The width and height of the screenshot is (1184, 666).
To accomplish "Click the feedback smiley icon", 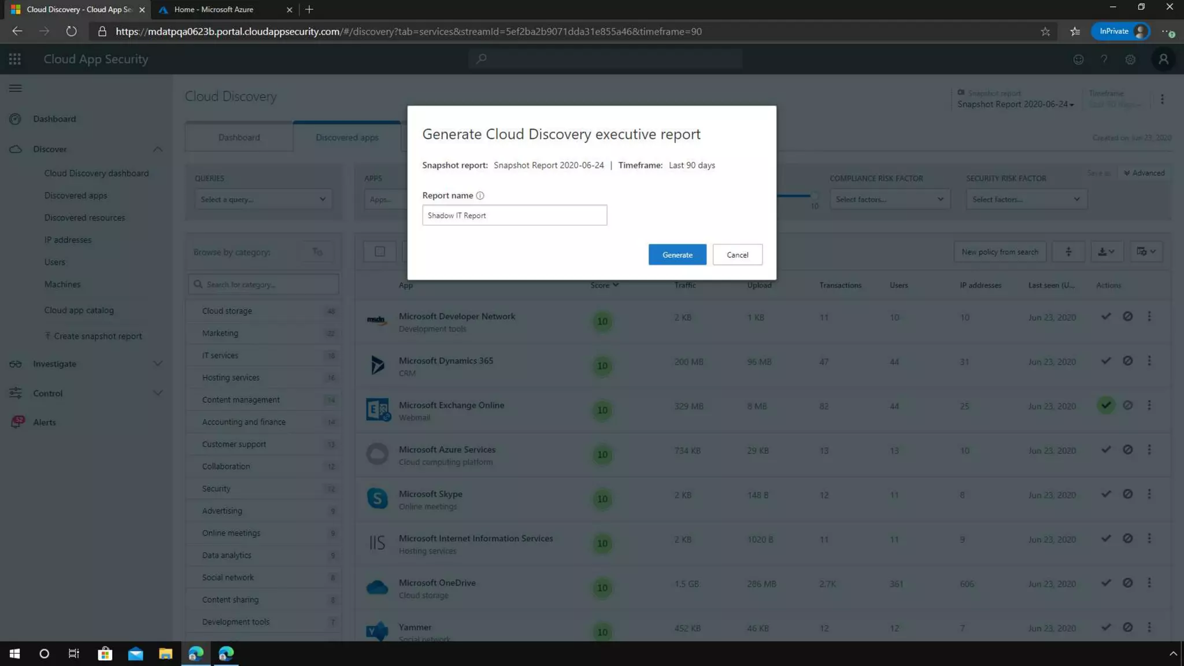I will click(x=1078, y=60).
